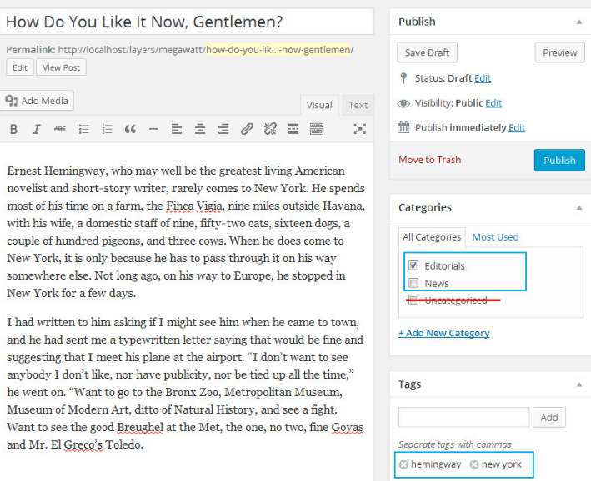591x481 pixels.
Task: Check the News category
Action: point(414,283)
